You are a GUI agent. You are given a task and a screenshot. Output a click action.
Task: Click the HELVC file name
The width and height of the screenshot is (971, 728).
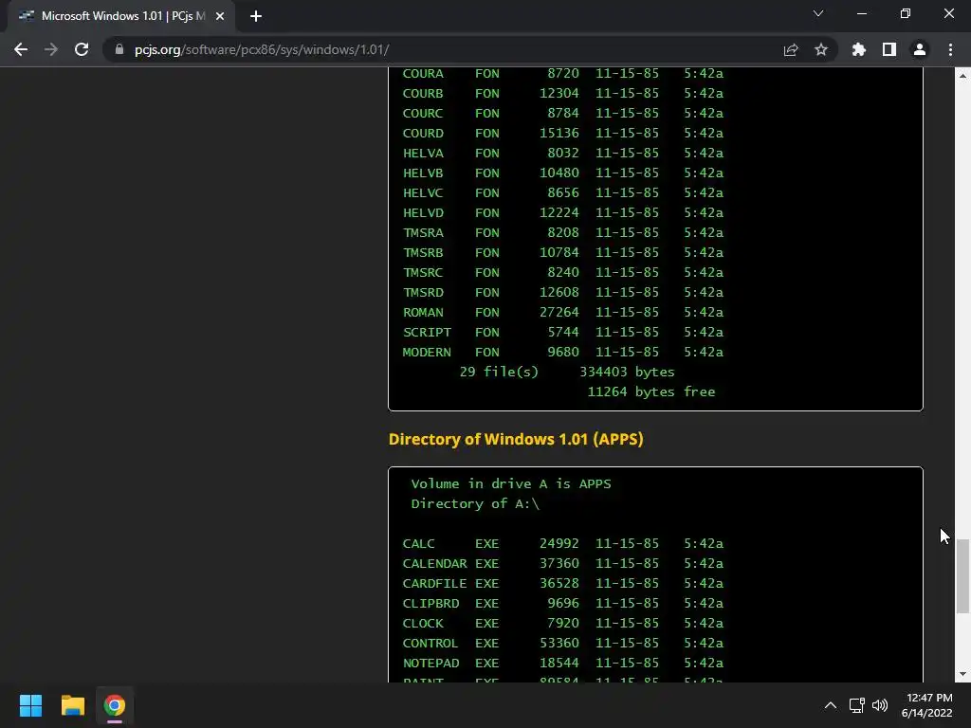(x=423, y=192)
